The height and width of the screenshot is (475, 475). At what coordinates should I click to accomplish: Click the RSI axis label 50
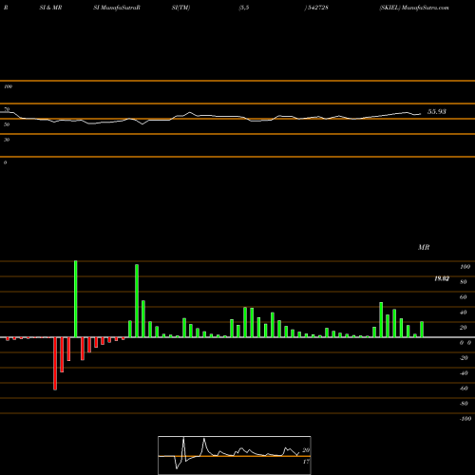click(7, 124)
